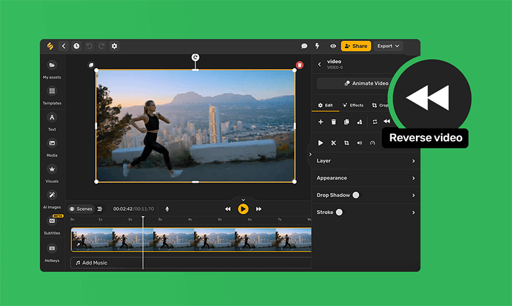Screen dimensions: 512x306
Task: Click the lightning bolt icon
Action: 317,46
